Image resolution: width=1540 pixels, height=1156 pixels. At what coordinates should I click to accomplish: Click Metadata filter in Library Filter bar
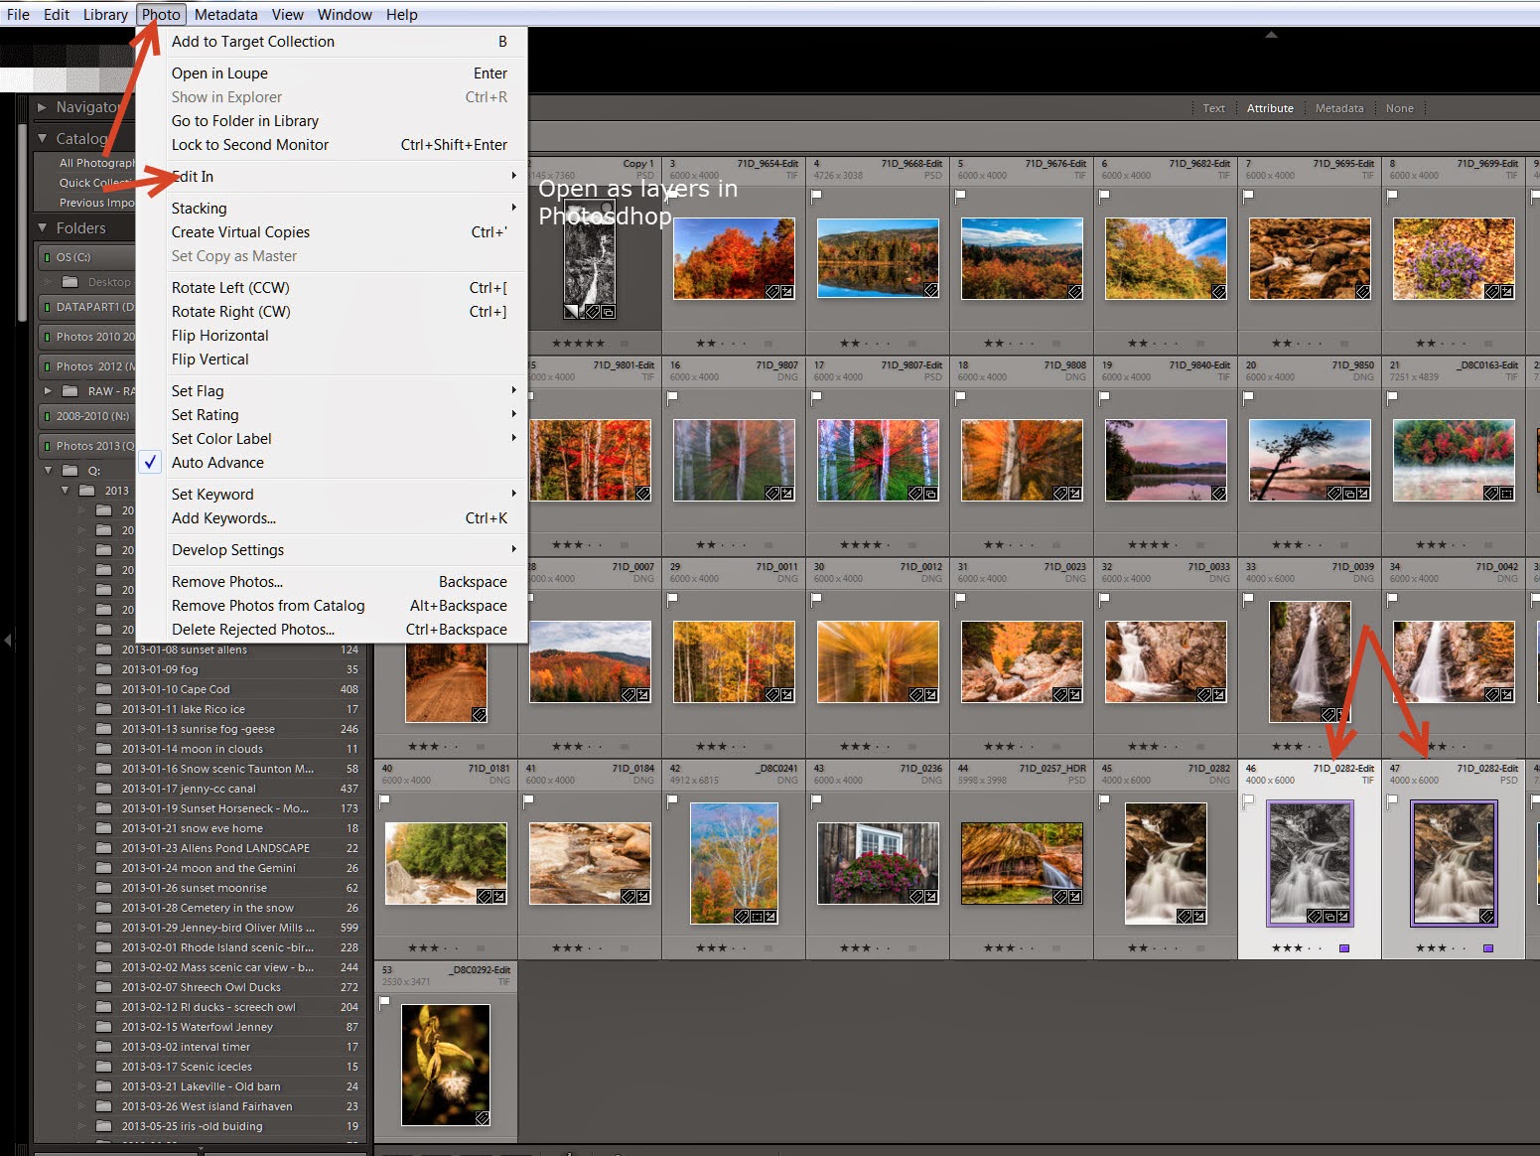tap(1339, 108)
